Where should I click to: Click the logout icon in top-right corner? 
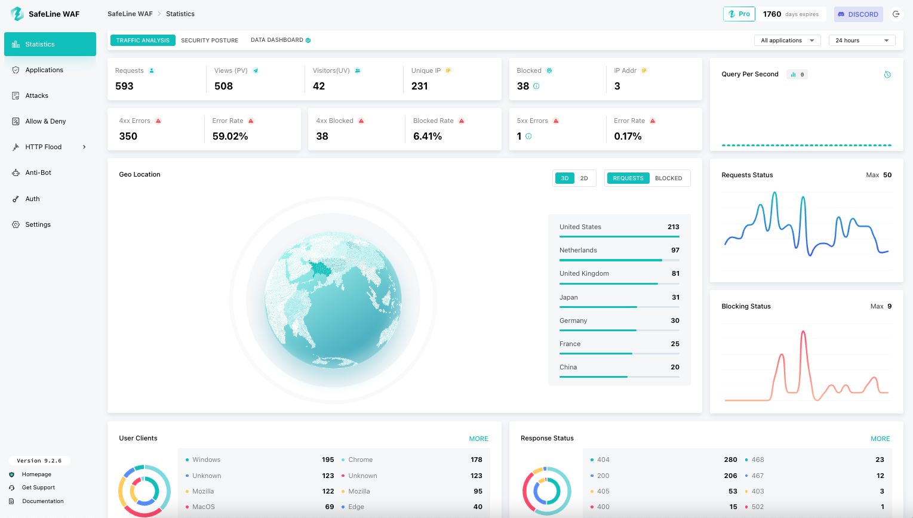coord(896,14)
